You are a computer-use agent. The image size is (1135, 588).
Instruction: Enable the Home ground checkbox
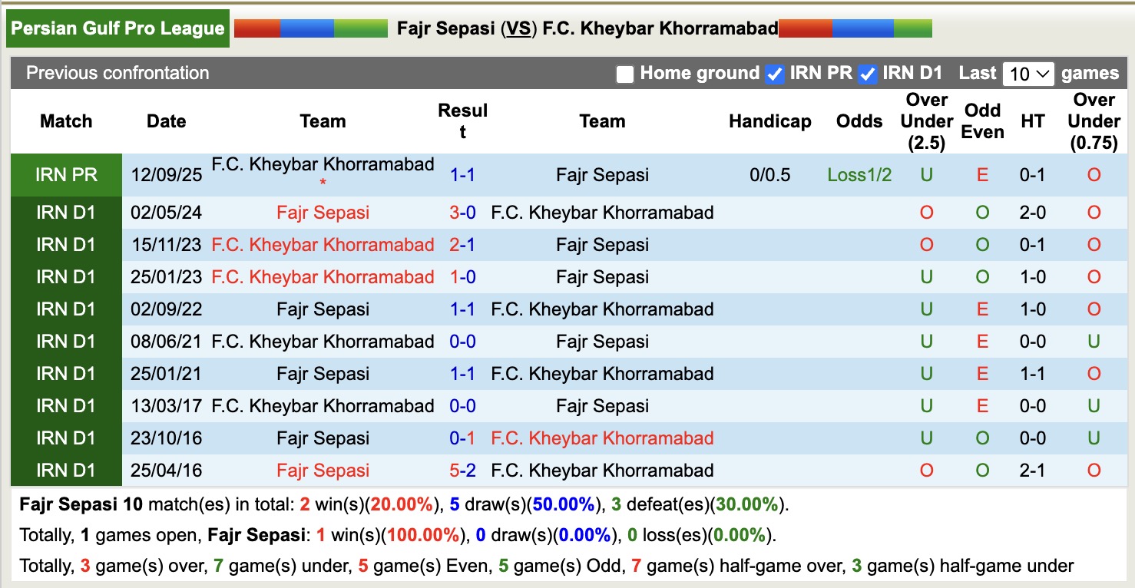[x=624, y=74]
